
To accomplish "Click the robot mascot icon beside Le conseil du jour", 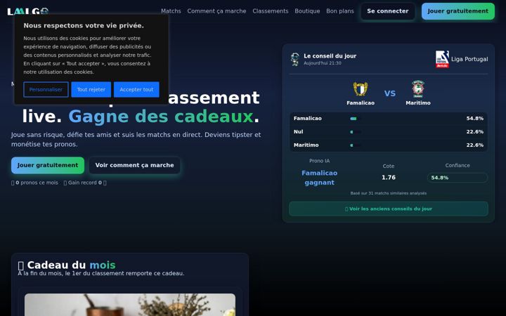I will coord(295,59).
